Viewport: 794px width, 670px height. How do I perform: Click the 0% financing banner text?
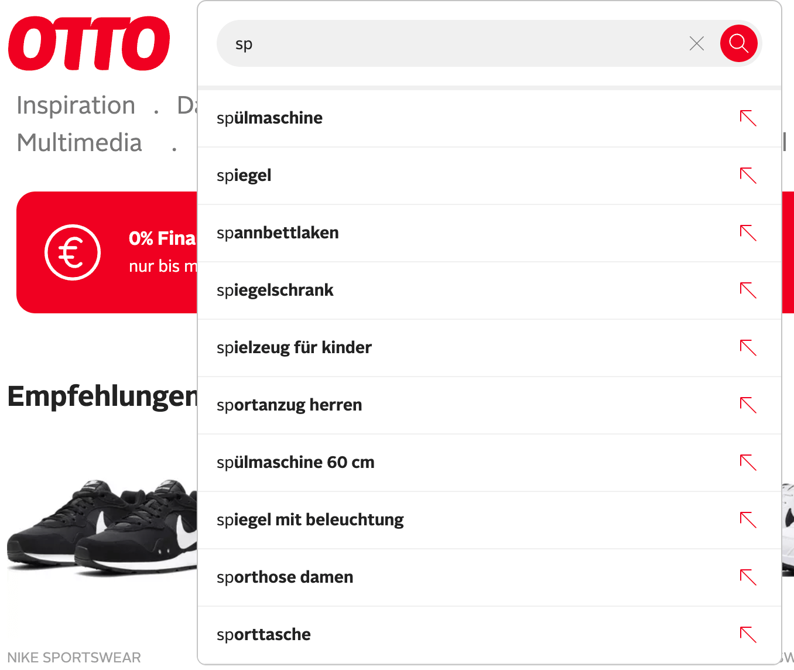pos(162,239)
